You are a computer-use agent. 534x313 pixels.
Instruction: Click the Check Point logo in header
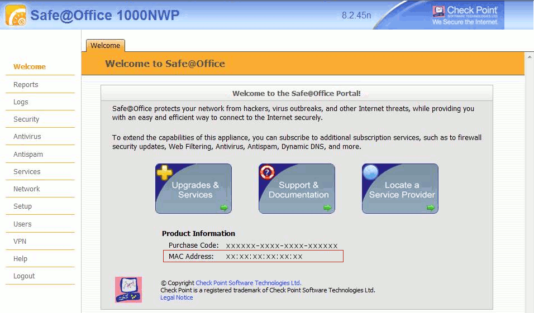click(x=465, y=16)
